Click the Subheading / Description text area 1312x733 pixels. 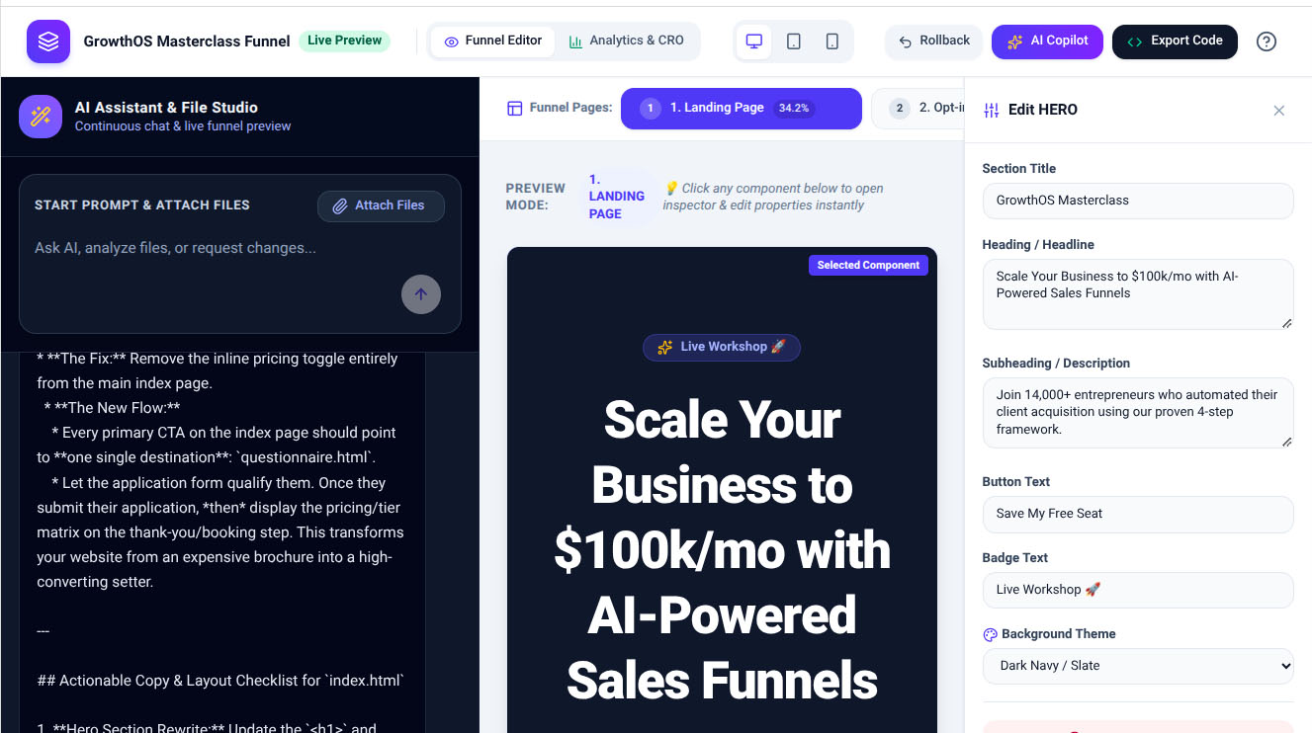tap(1138, 413)
